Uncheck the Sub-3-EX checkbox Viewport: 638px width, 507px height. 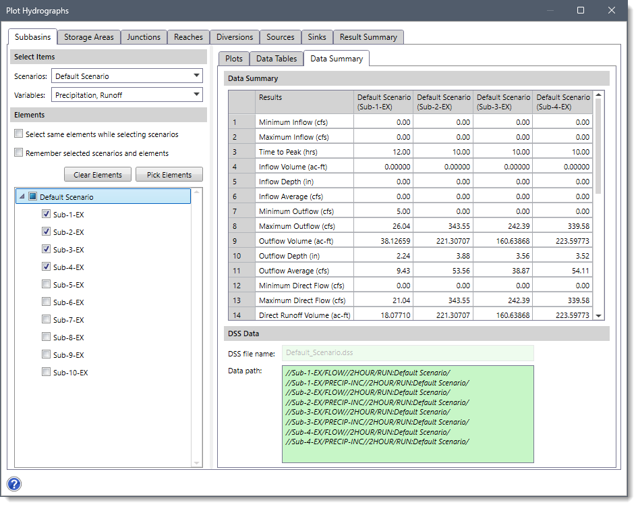point(47,249)
